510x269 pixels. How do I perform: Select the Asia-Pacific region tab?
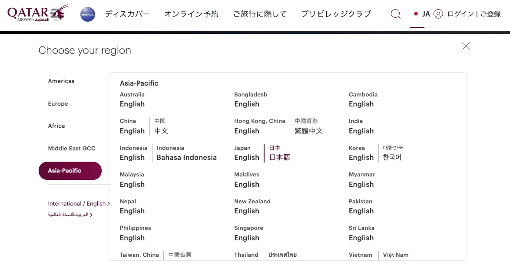pos(70,170)
